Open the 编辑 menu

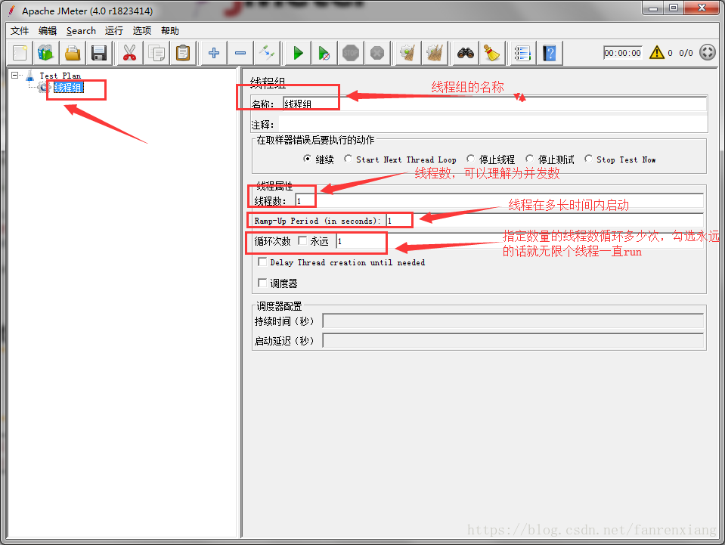click(47, 30)
